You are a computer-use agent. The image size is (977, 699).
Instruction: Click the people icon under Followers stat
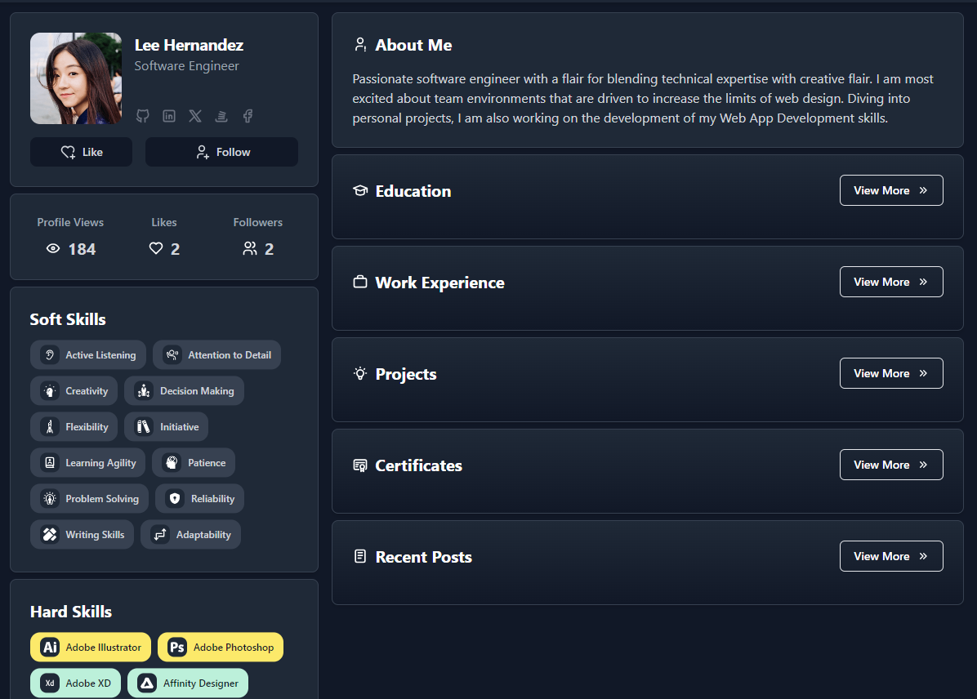pos(250,248)
